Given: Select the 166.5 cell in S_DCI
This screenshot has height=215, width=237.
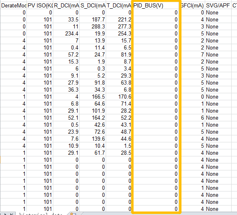Looking at the screenshot, I should pos(93,97).
